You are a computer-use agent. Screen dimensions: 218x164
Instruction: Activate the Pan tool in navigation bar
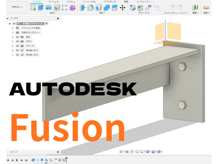[x=132, y=152]
